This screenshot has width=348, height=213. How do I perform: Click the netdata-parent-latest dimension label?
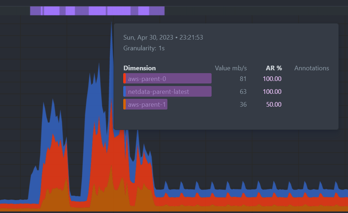point(158,92)
